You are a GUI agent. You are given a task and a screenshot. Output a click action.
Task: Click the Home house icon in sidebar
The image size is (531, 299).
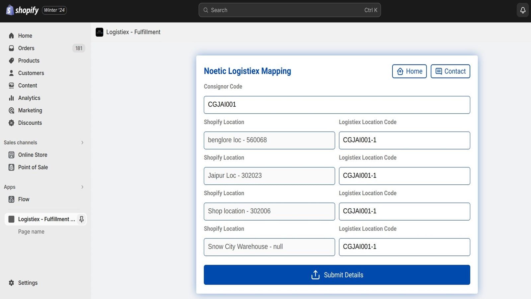tap(11, 36)
